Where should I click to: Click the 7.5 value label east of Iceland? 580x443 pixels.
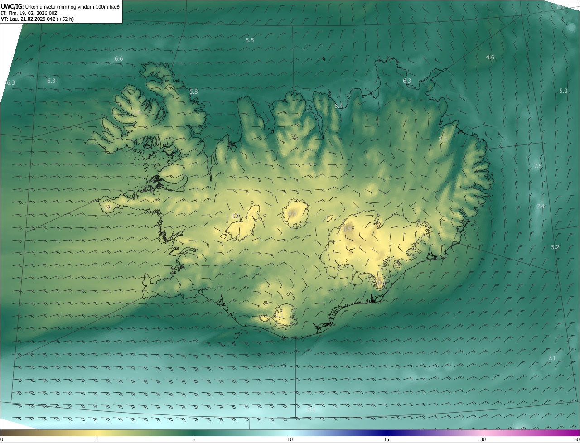[538, 166]
